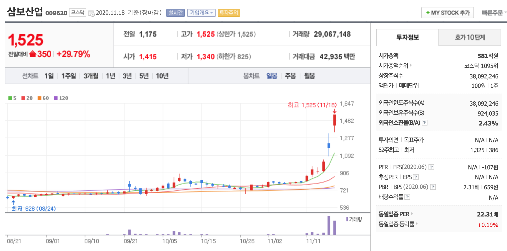507x251 pixels.
Task: Click the 저가 price 1,340
Action: pos(206,57)
